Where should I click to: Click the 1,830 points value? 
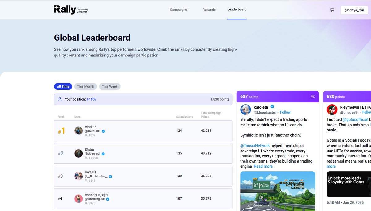(220, 99)
